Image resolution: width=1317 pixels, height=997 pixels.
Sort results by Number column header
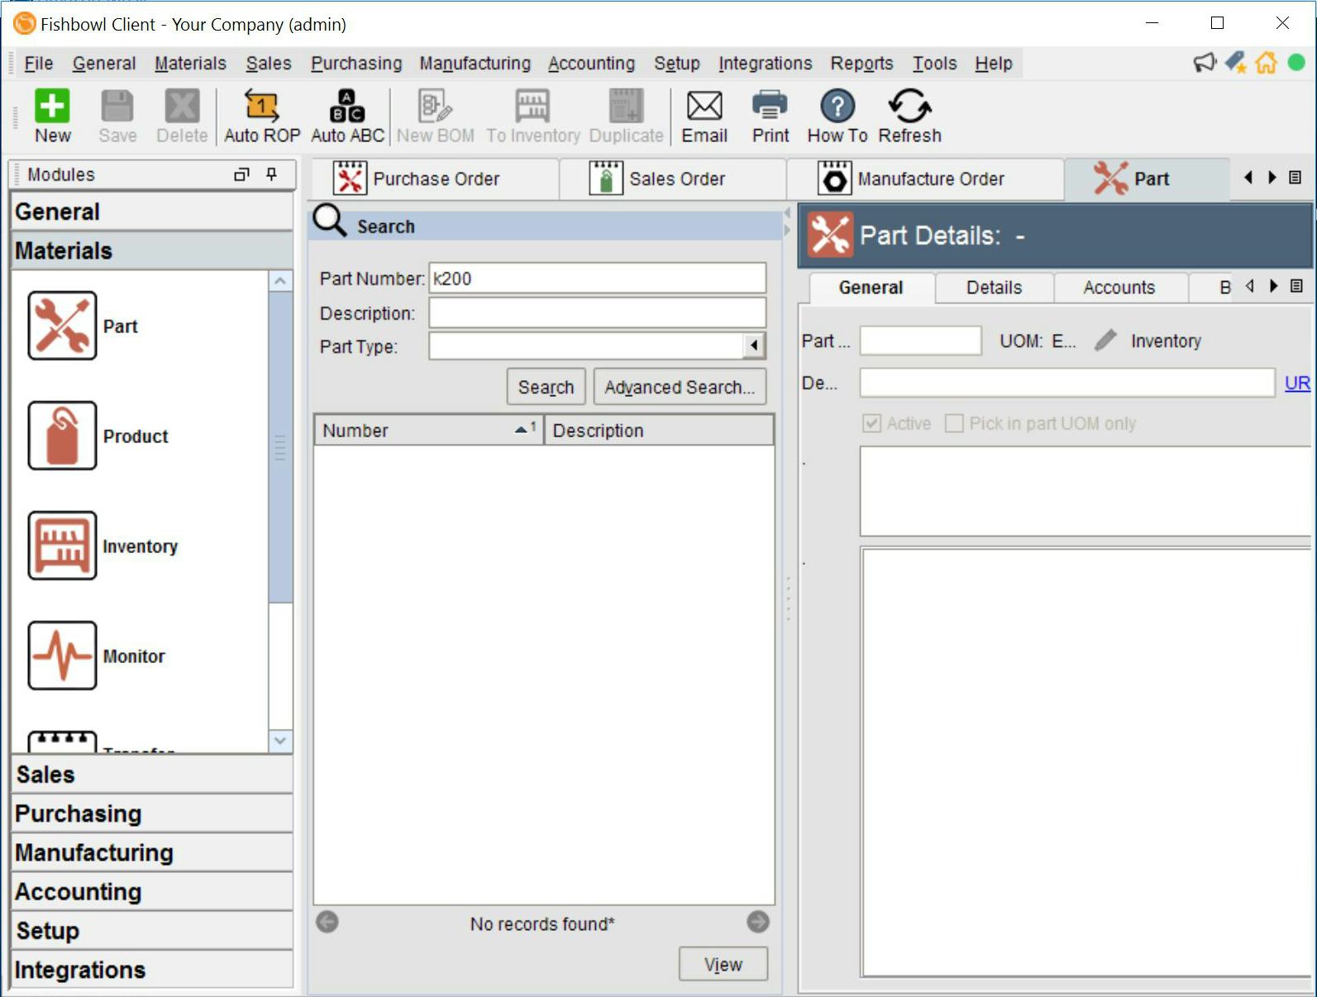pos(429,430)
